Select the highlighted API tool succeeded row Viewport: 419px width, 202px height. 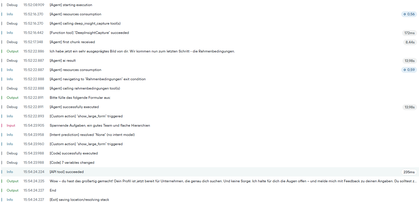click(210, 172)
